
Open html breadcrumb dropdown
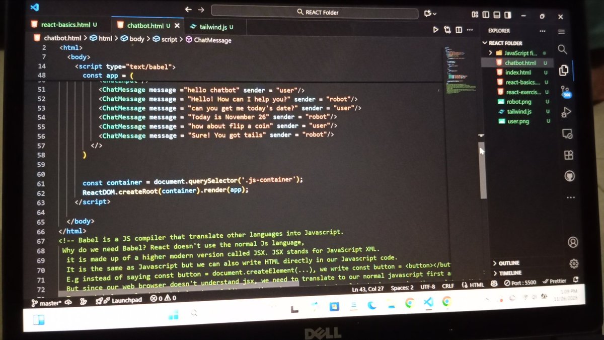pos(101,38)
